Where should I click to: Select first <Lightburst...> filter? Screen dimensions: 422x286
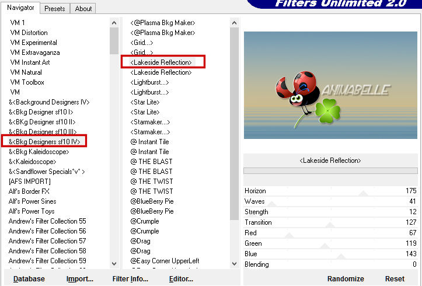(149, 82)
